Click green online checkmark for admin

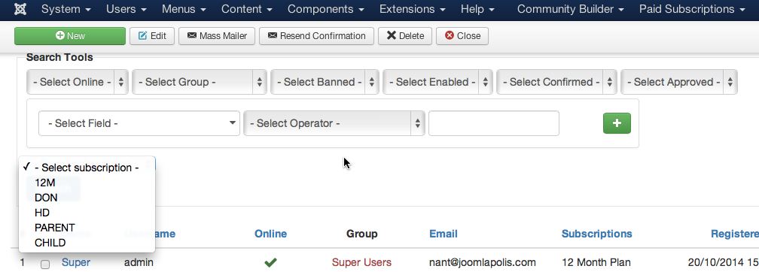[270, 262]
